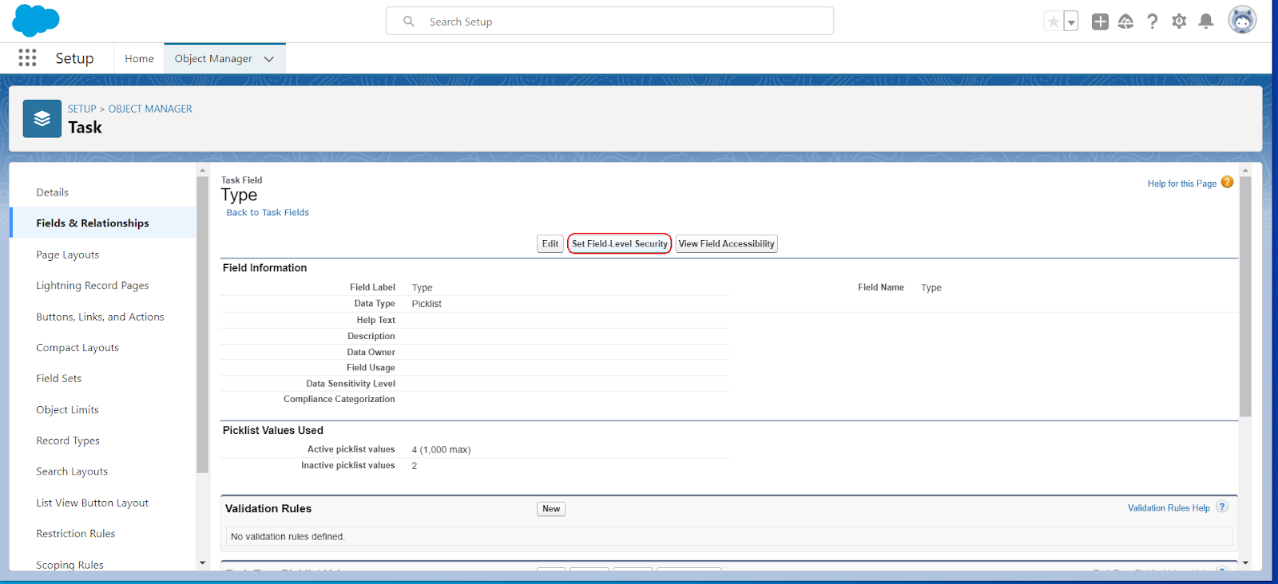
Task: Open the notifications bell icon
Action: (x=1206, y=22)
